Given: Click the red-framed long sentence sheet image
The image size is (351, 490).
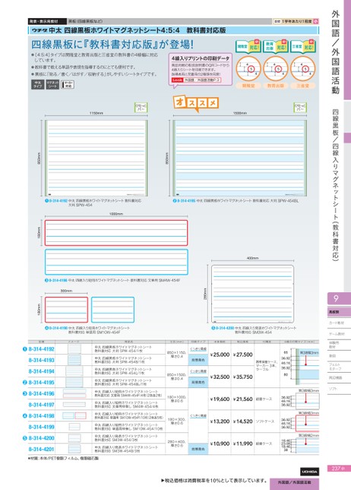Looking at the screenshot, I should (116, 233).
